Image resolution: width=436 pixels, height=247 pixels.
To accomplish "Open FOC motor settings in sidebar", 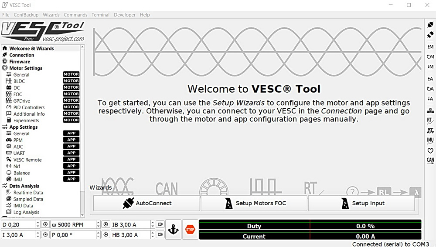I will coord(18,94).
